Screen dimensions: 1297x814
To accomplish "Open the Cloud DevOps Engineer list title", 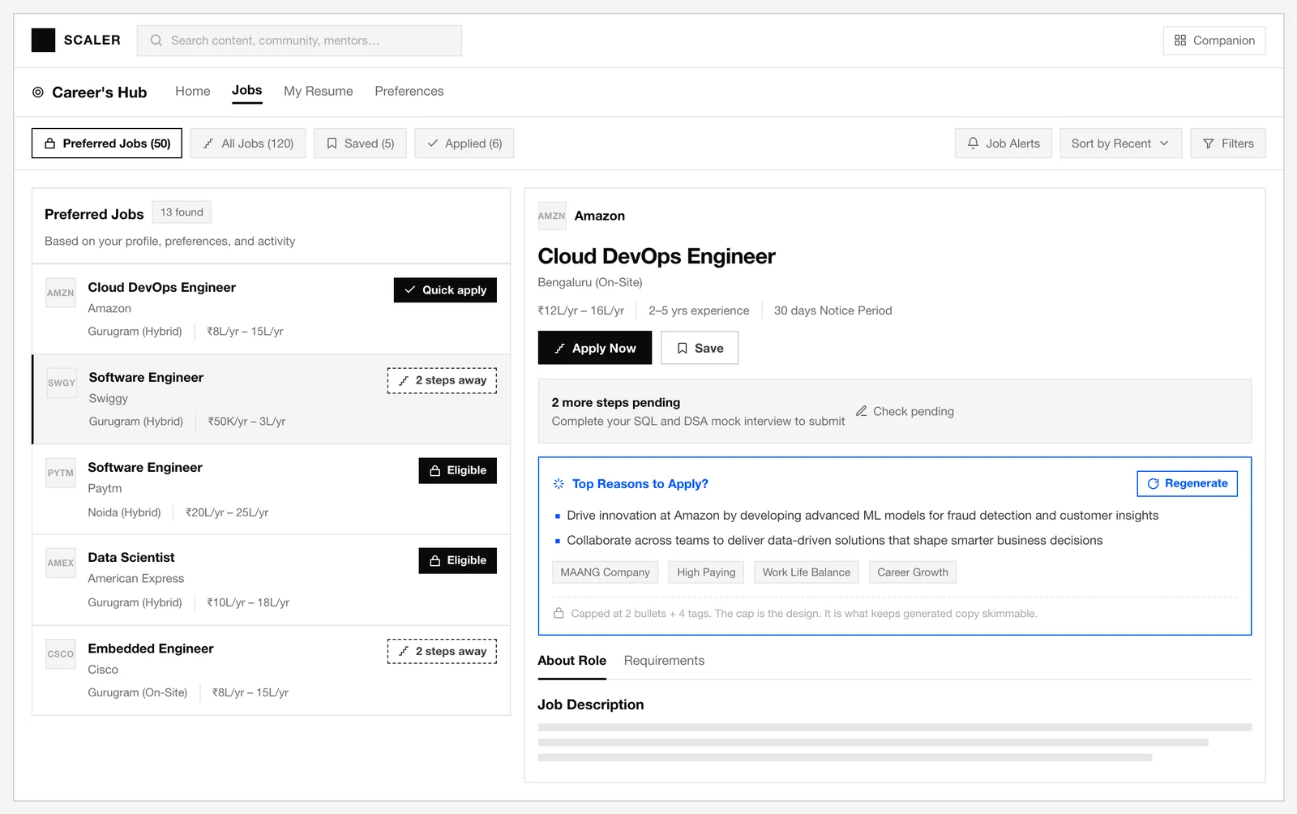I will coord(162,287).
